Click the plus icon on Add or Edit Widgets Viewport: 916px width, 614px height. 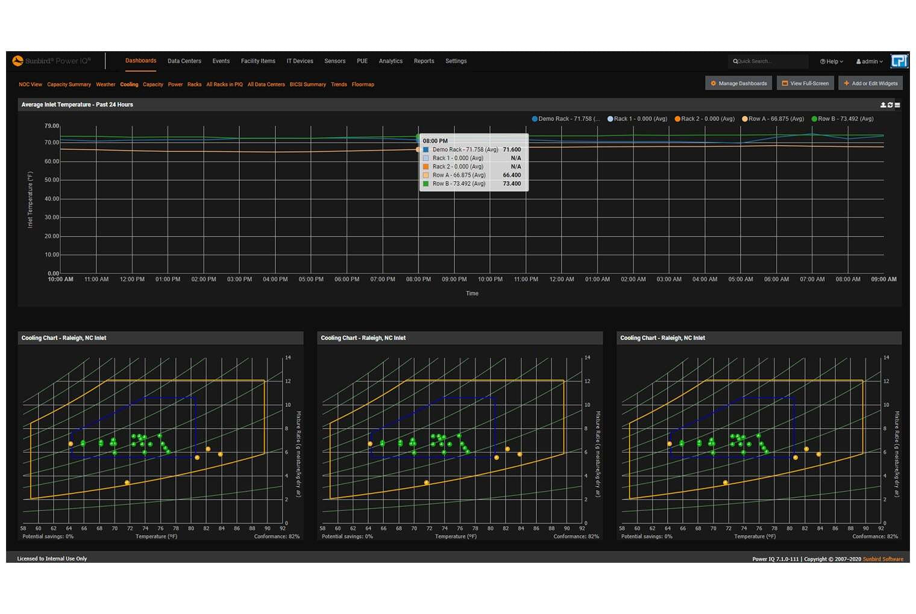(846, 84)
